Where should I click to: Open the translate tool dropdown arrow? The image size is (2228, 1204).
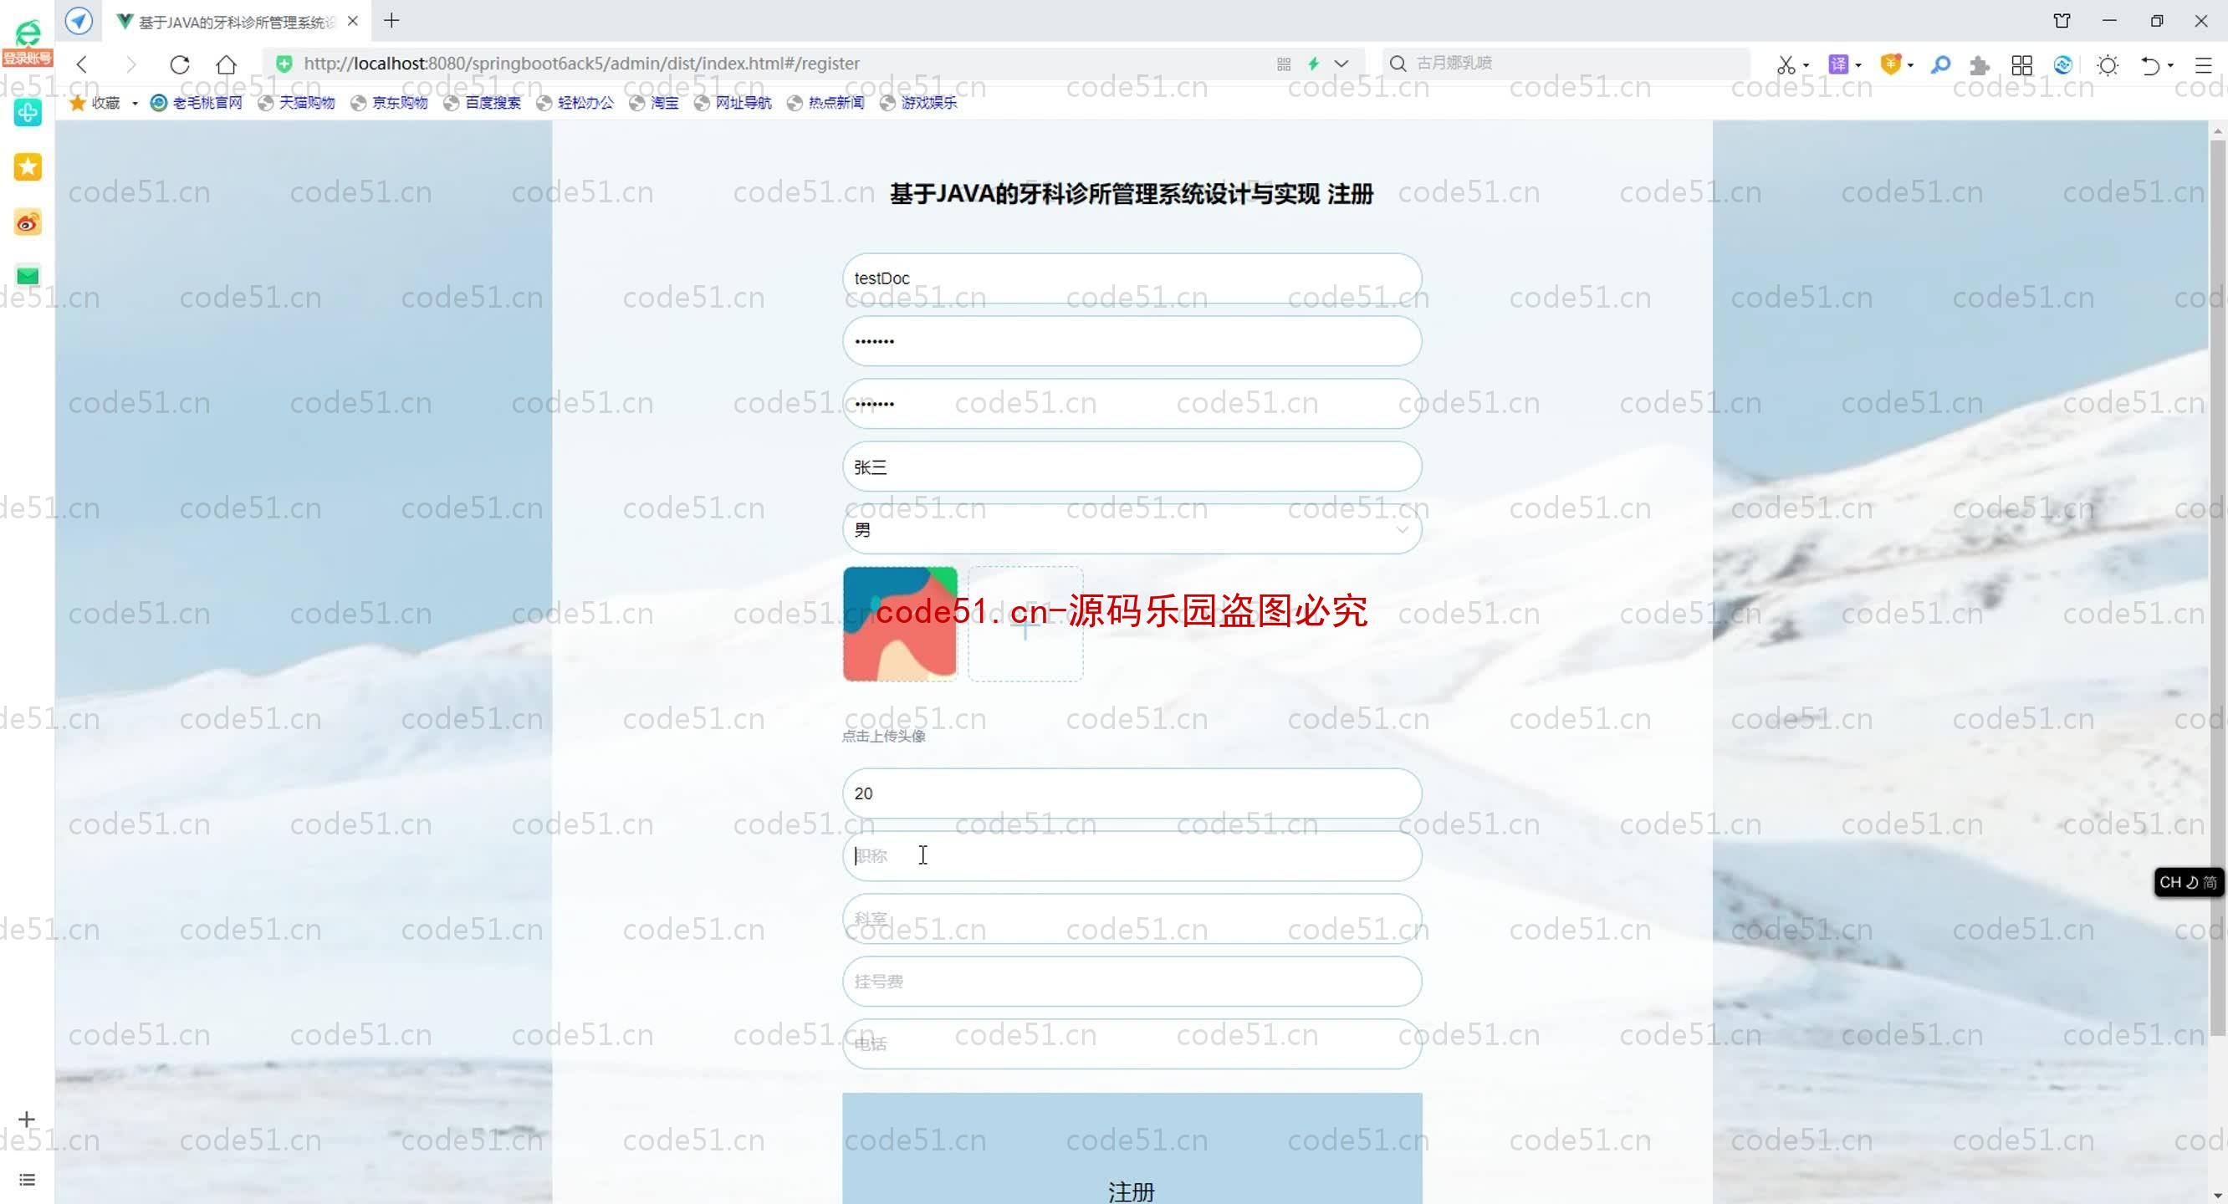[x=1858, y=66]
